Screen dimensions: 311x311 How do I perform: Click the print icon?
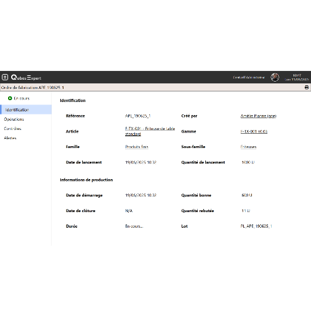click(307, 87)
